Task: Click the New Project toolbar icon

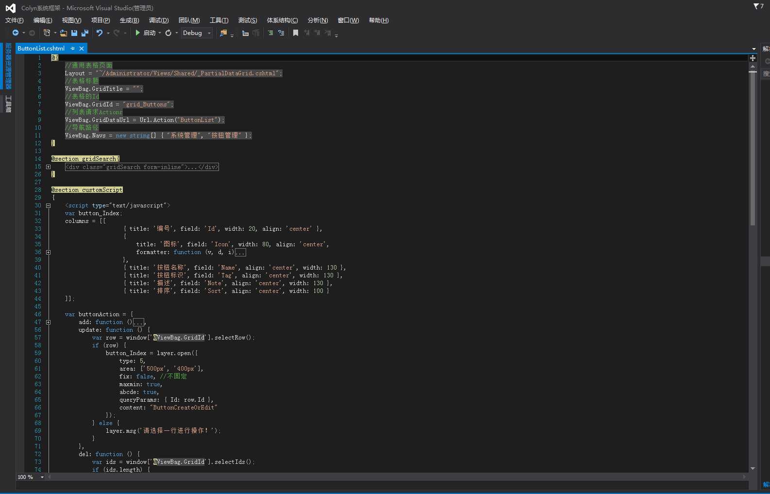Action: coord(47,33)
